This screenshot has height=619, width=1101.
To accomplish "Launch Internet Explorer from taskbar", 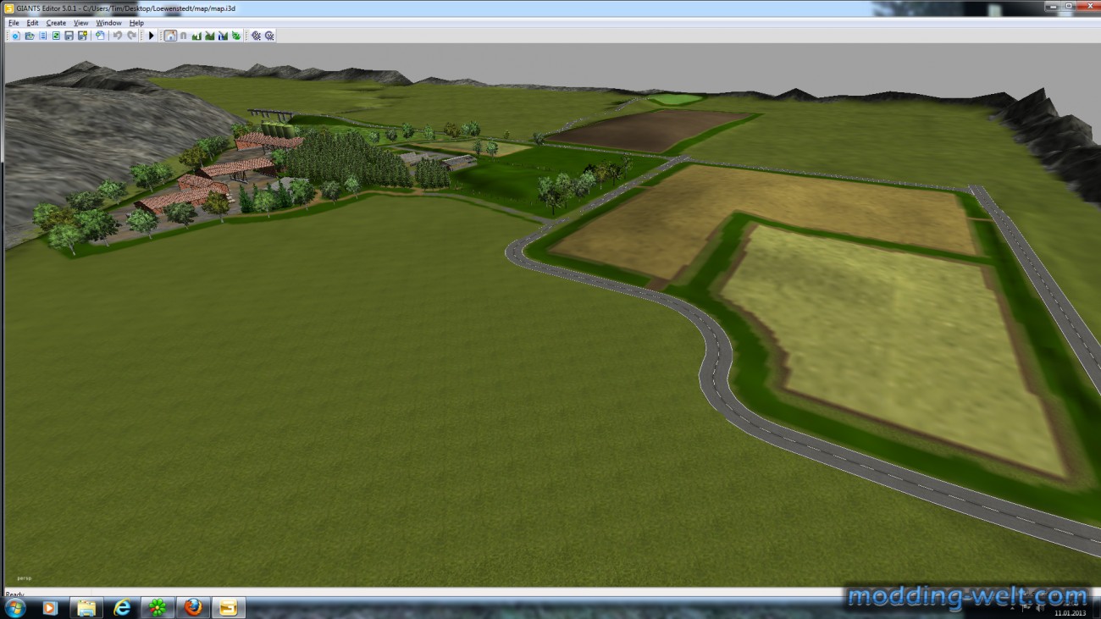I will (122, 608).
